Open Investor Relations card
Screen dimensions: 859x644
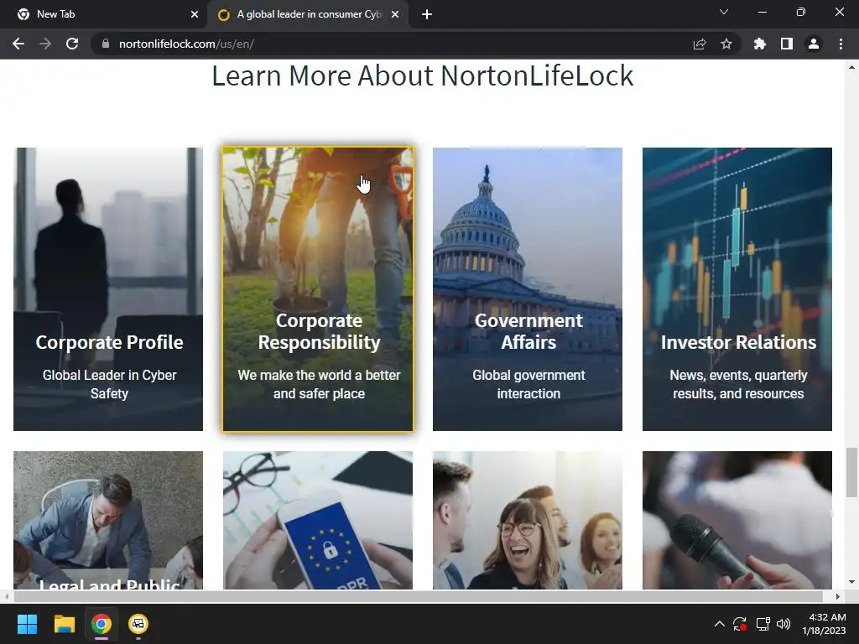(x=737, y=289)
